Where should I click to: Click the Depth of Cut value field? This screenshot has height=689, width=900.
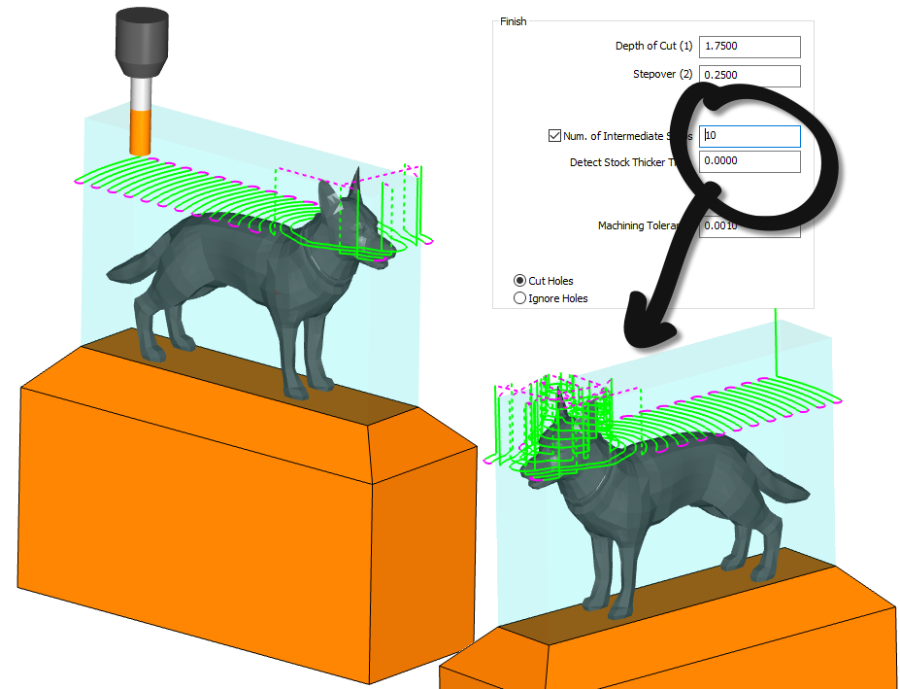pos(748,47)
